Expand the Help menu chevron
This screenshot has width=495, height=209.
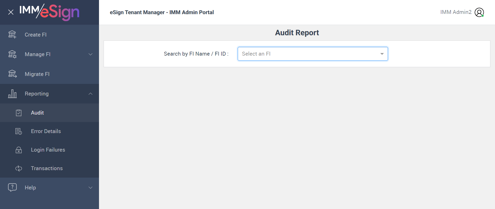pos(90,188)
